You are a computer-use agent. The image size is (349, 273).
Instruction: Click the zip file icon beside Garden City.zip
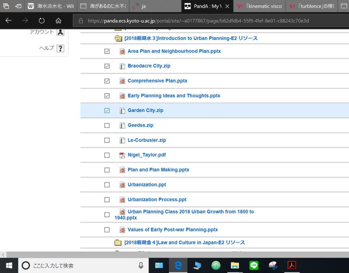pyautogui.click(x=122, y=110)
